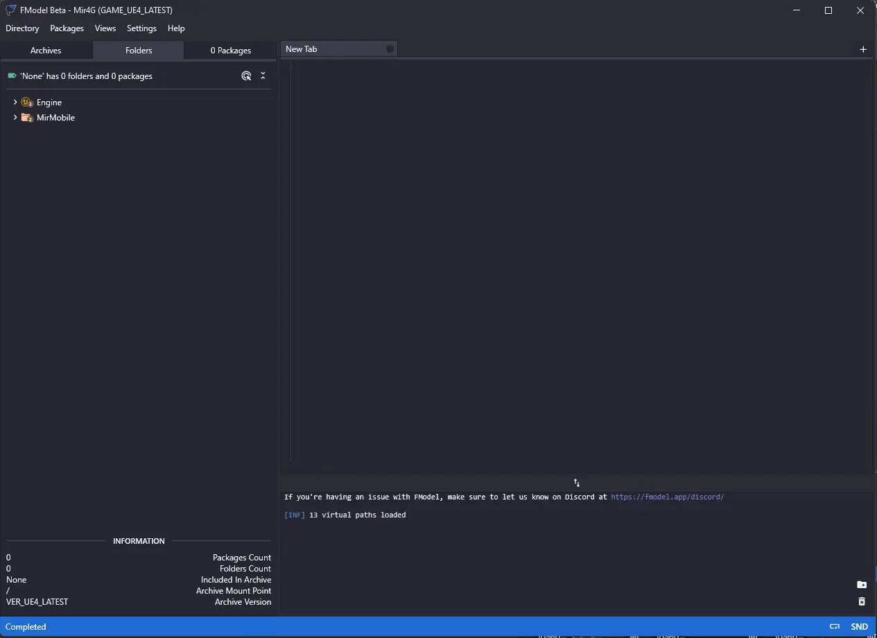877x638 pixels.
Task: Click the INFORMATION section heading
Action: (139, 541)
